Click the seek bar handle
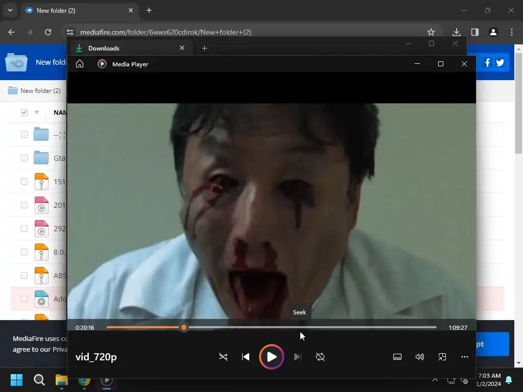This screenshot has height=392, width=523. tap(184, 327)
